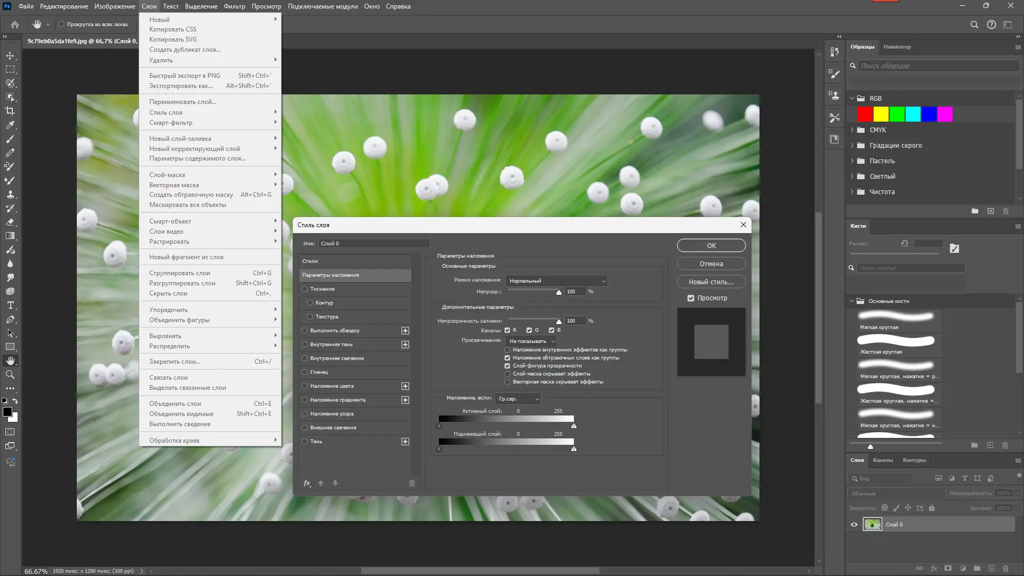Hide Слой 0 with eye icon
The image size is (1024, 576).
point(854,525)
